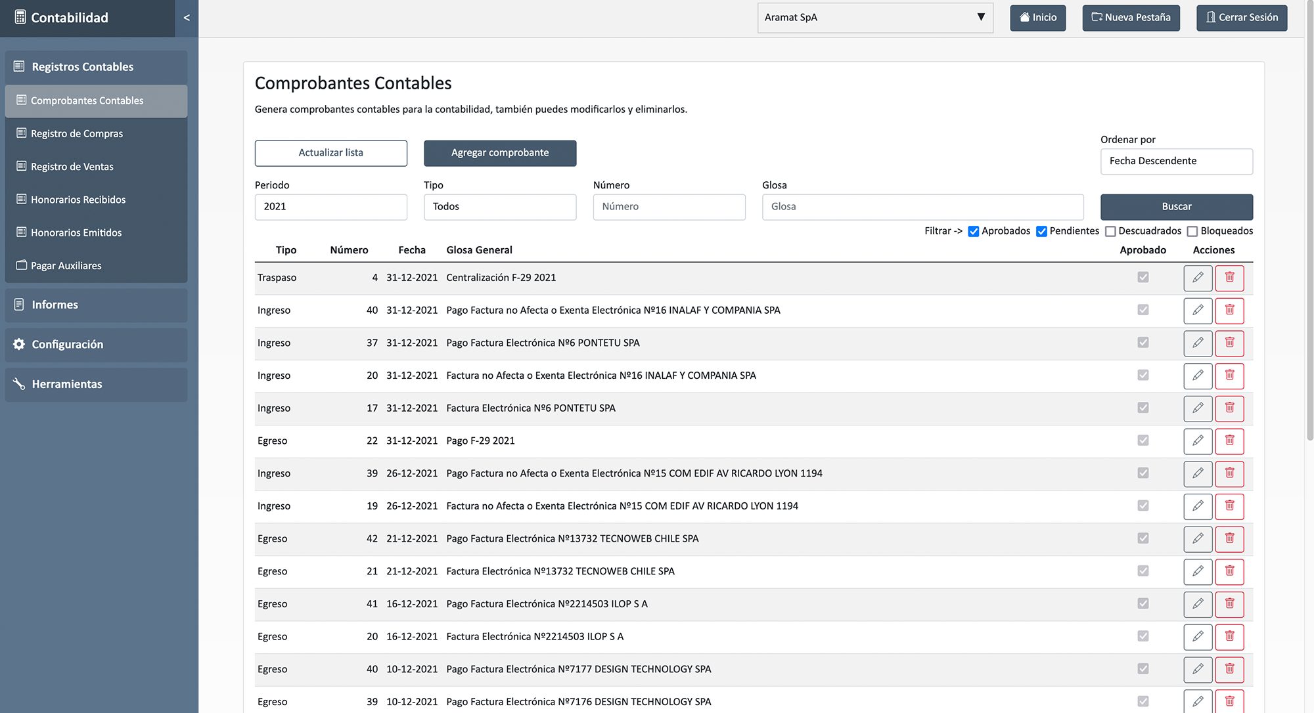Open Honorarios Emitidos menu item

[76, 232]
